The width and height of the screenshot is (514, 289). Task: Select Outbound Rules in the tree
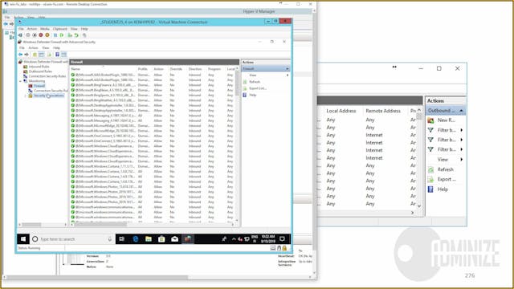click(x=40, y=71)
